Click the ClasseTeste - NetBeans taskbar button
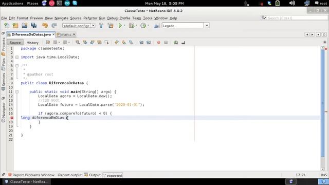This screenshot has height=185, width=329. pos(26,181)
